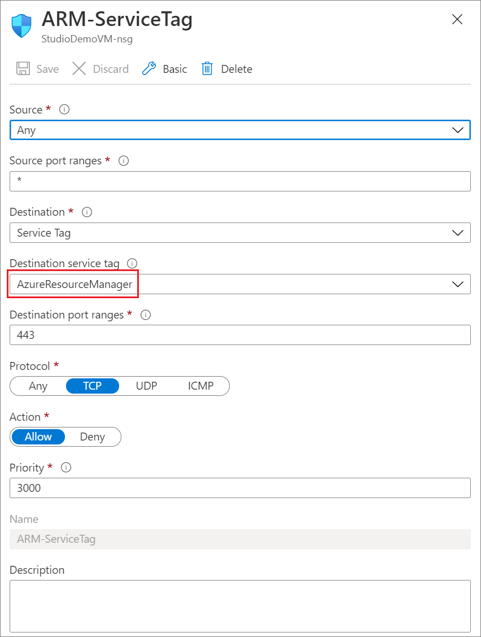Screen dimensions: 481x637
Task: Open the Priority info tooltip icon
Action: (x=66, y=468)
